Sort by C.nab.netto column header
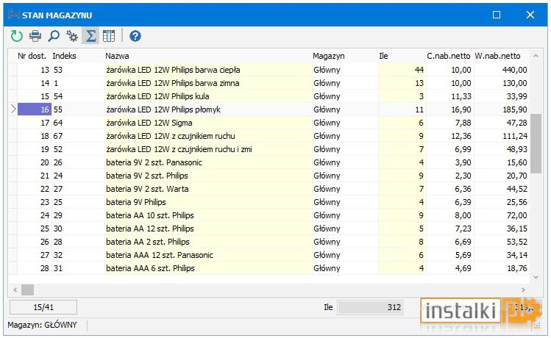Viewport: 551px width, 338px height. pos(449,56)
